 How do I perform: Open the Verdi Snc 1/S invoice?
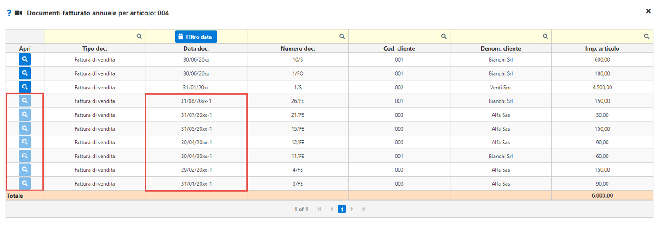click(25, 87)
